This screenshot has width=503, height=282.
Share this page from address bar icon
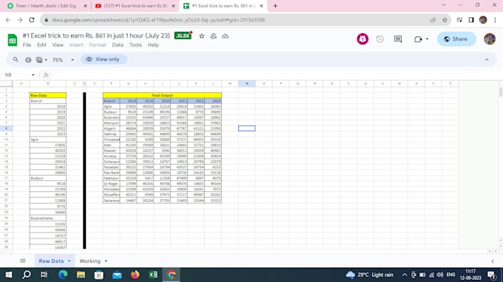(x=433, y=20)
